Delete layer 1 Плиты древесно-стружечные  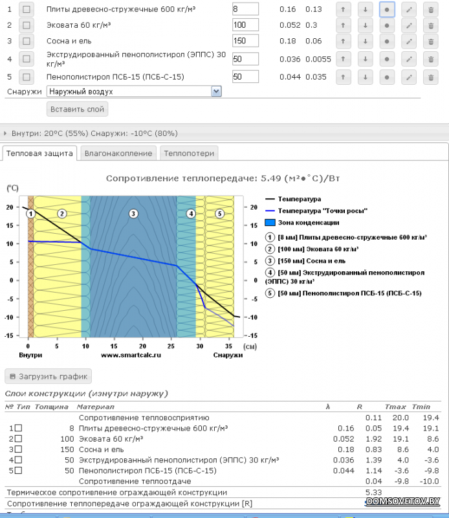tap(431, 10)
